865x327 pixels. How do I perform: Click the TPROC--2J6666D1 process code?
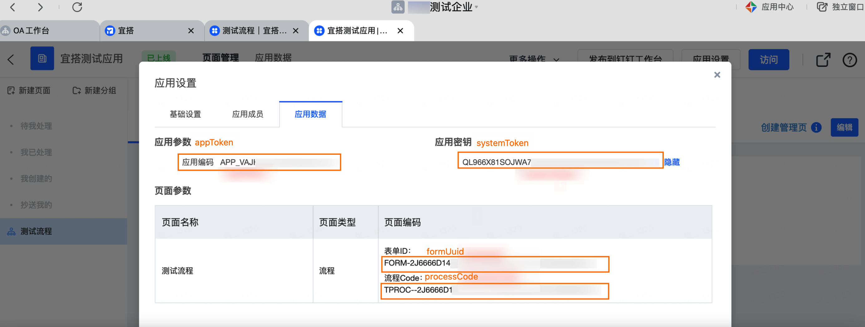click(418, 290)
